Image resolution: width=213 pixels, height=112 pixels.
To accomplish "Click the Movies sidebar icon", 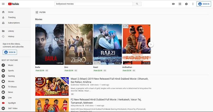I will [3, 81].
